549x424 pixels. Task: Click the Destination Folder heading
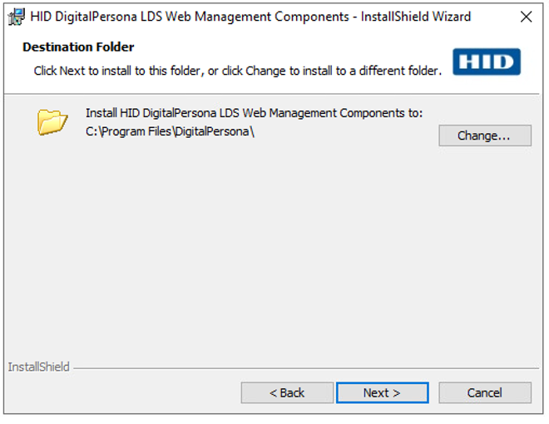click(78, 47)
